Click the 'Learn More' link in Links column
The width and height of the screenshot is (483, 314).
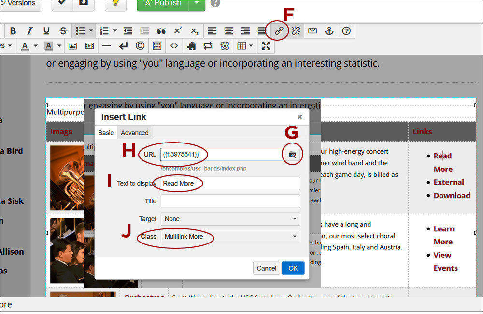pos(444,235)
